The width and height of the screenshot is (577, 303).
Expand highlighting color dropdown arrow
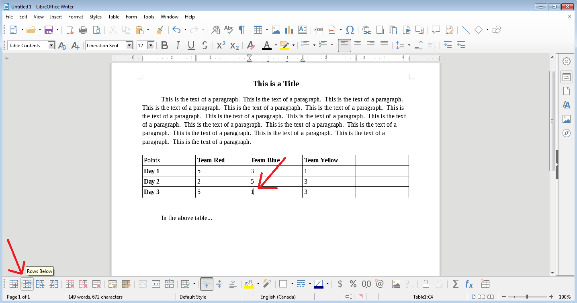point(293,45)
